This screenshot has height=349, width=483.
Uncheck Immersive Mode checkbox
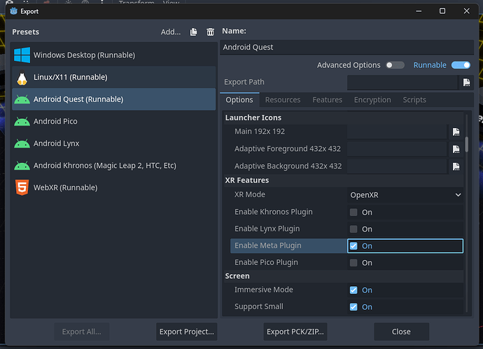click(x=353, y=290)
